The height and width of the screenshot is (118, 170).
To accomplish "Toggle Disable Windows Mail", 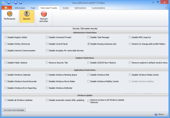I will click(89, 75).
